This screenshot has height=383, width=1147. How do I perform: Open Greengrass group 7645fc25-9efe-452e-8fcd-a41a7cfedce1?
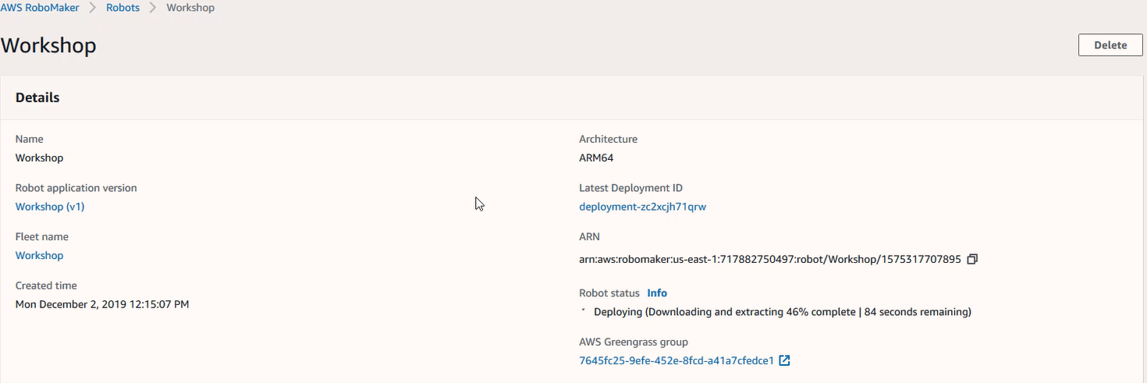click(676, 360)
